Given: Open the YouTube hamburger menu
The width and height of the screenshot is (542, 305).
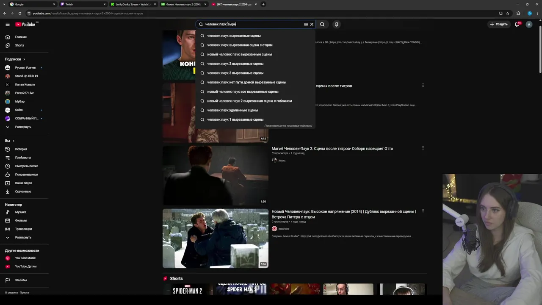Looking at the screenshot, I should (x=7, y=24).
